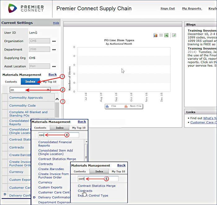Open Organization lookup ellipsis button
This screenshot has height=205, width=217.
pos(54,41)
